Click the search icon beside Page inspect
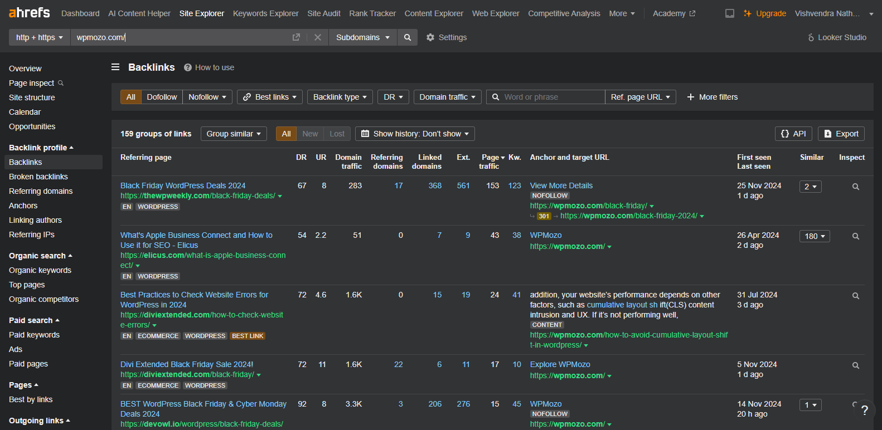Viewport: 882px width, 430px height. pos(61,83)
